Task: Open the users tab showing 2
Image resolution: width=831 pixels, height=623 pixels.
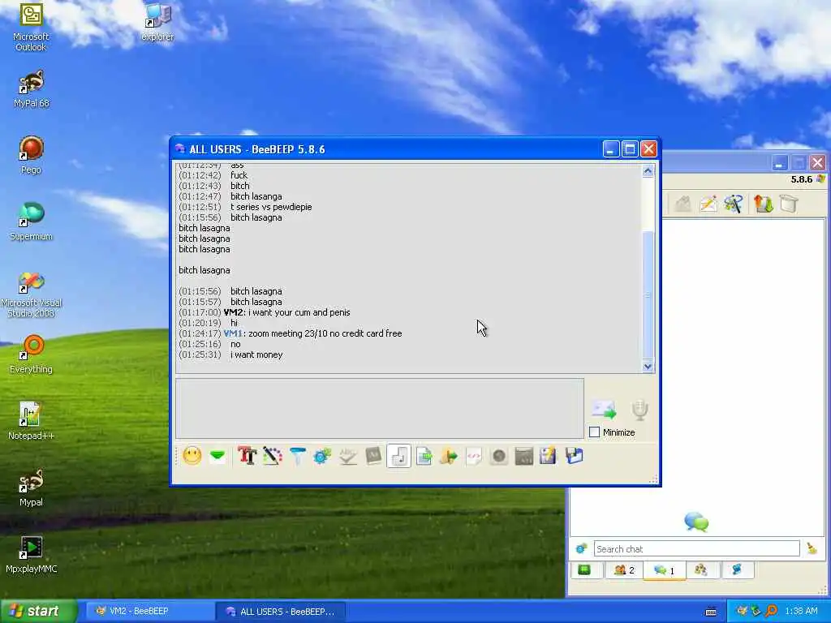Action: pos(624,570)
